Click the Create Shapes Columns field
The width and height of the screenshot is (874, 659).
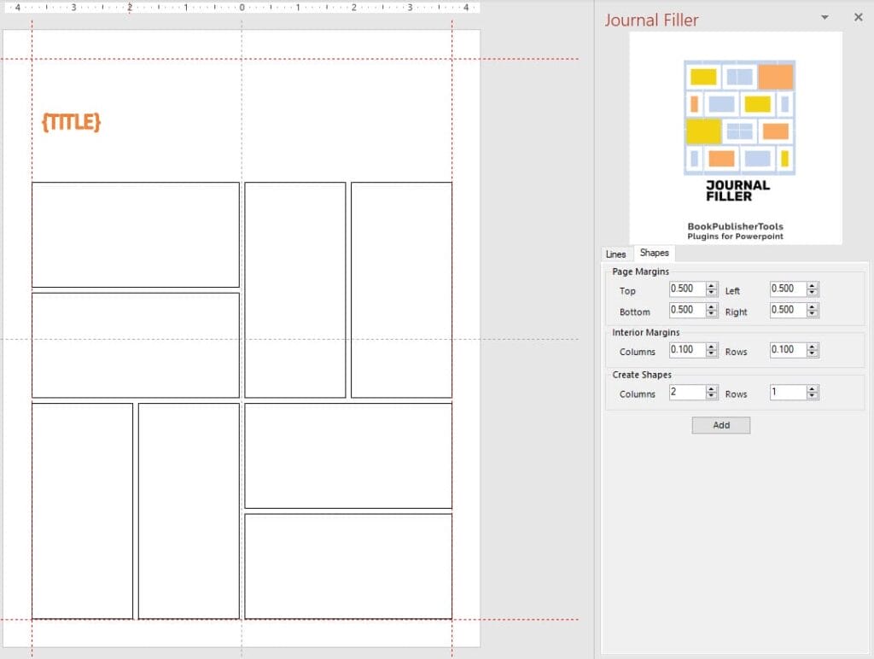click(x=686, y=393)
